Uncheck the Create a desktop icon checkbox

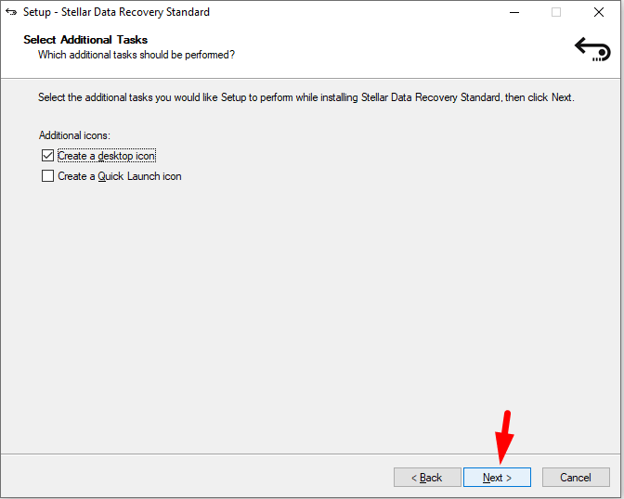tap(47, 156)
